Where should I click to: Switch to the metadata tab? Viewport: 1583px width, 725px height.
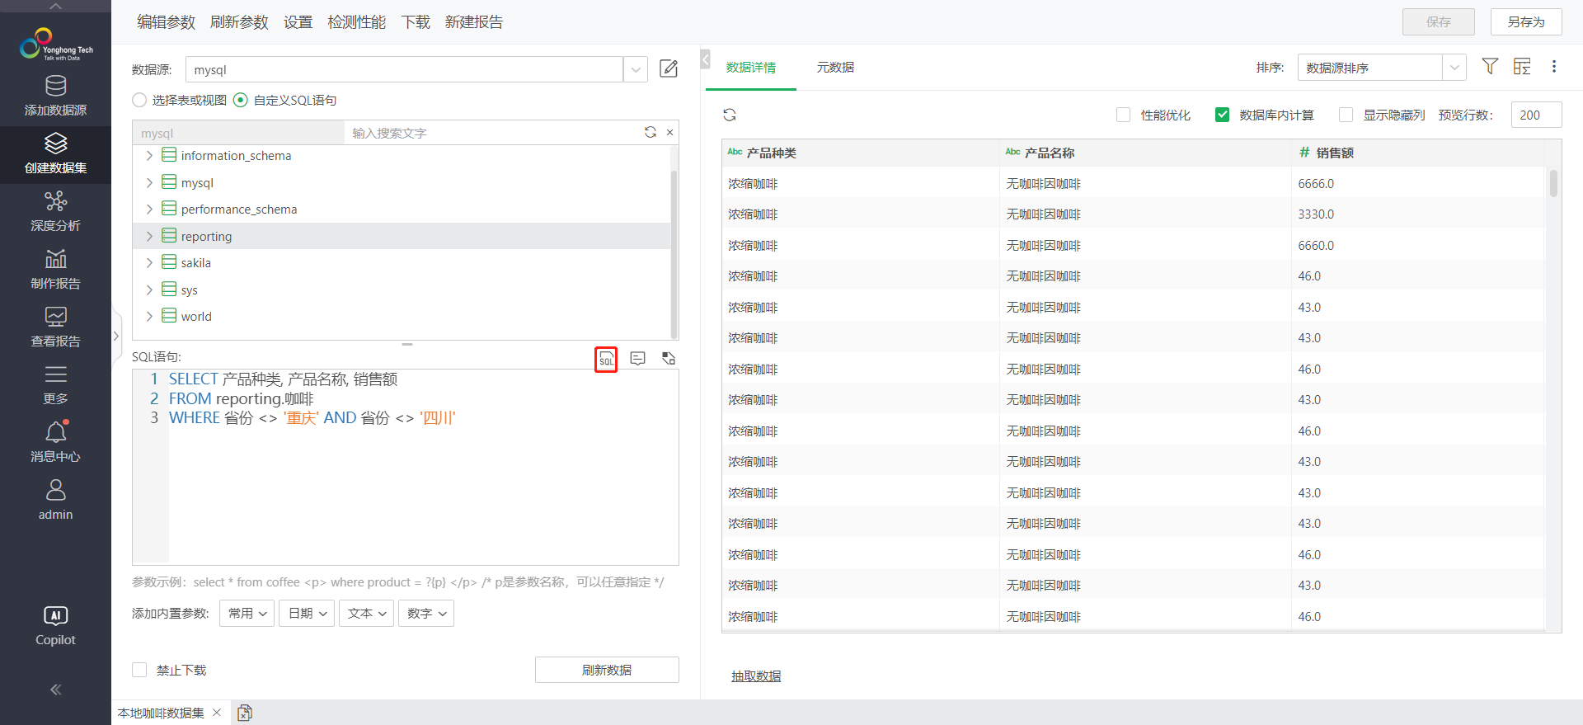point(834,68)
